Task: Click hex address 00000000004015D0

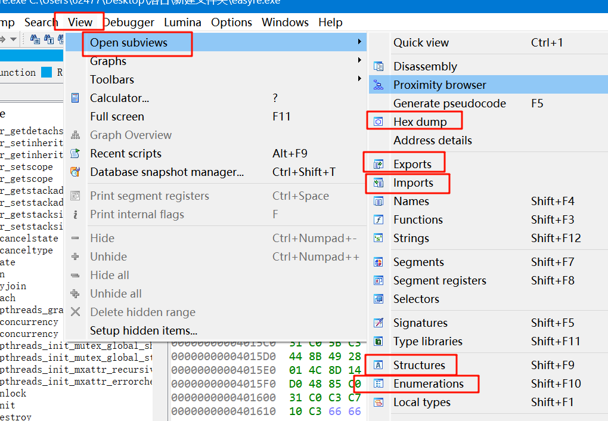Action: (224, 357)
